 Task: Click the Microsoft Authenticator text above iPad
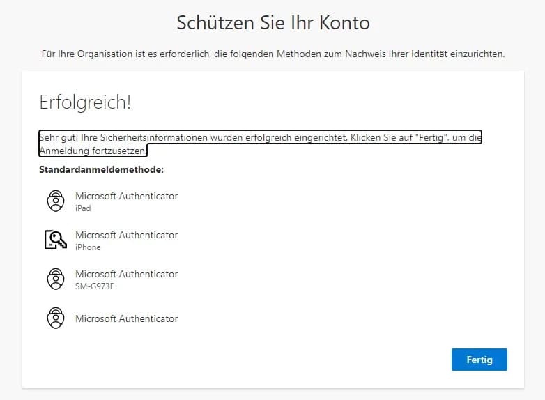pos(127,196)
